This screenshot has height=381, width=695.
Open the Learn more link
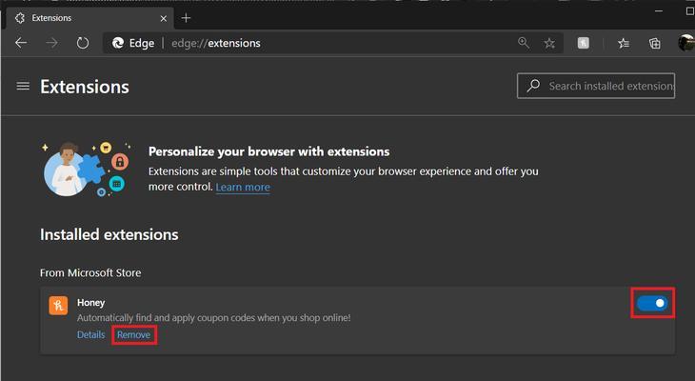pos(243,188)
